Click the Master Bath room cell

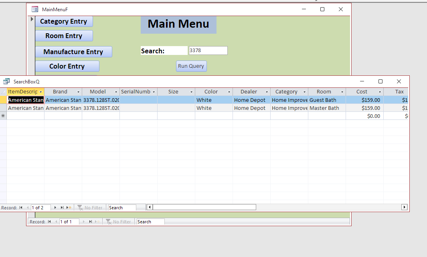click(x=327, y=108)
